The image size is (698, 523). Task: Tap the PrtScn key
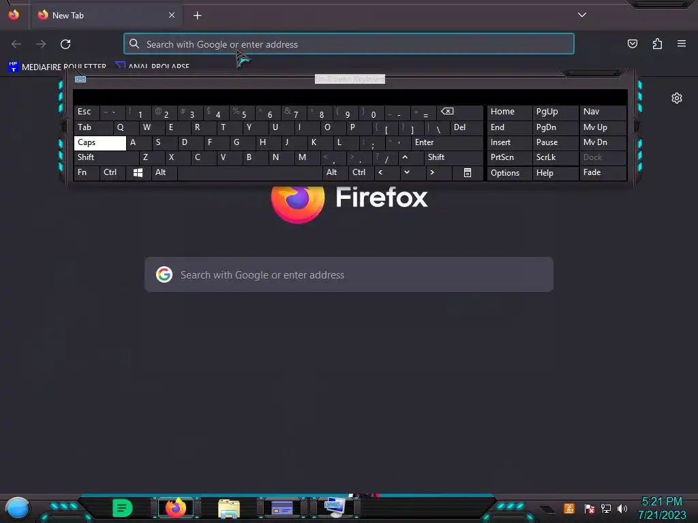[509, 157]
